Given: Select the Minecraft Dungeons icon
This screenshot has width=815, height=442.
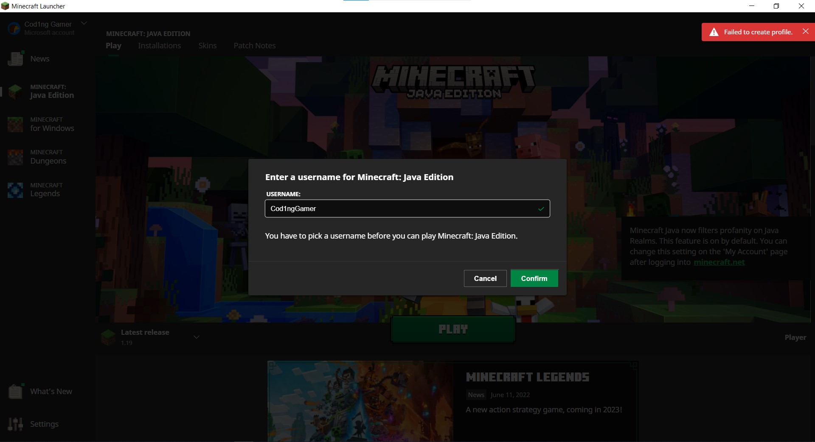Looking at the screenshot, I should click(x=16, y=157).
